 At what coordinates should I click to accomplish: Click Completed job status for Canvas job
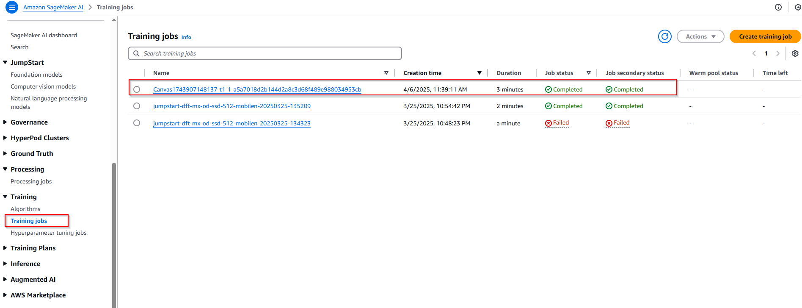coord(564,89)
